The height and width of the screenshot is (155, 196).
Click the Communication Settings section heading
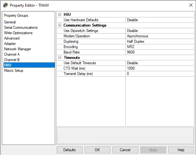click(x=85, y=25)
